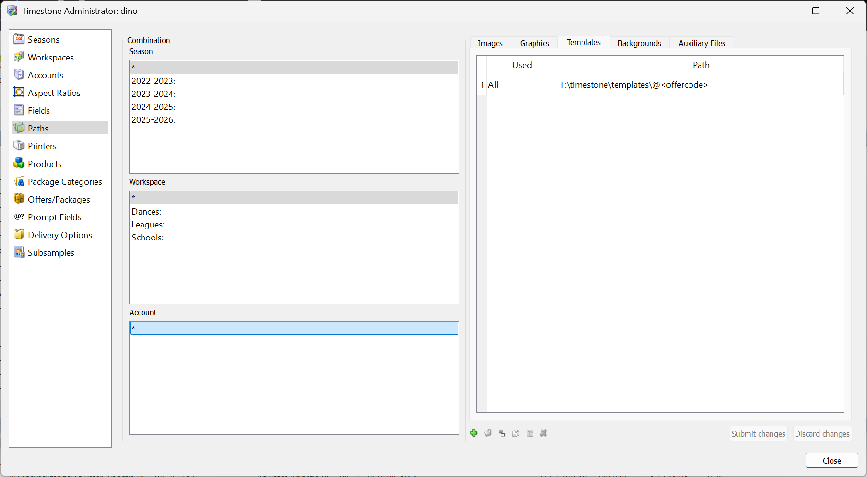
Task: Select the Paths folder icon
Action: click(x=19, y=128)
